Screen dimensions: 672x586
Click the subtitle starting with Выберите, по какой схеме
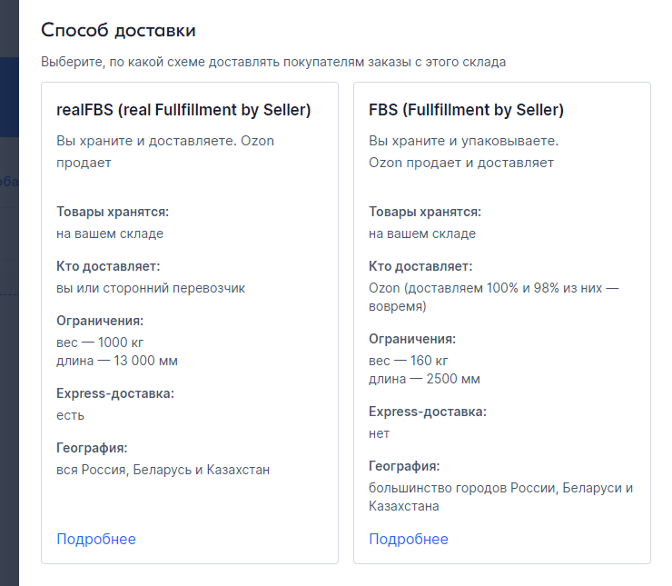coord(273,62)
